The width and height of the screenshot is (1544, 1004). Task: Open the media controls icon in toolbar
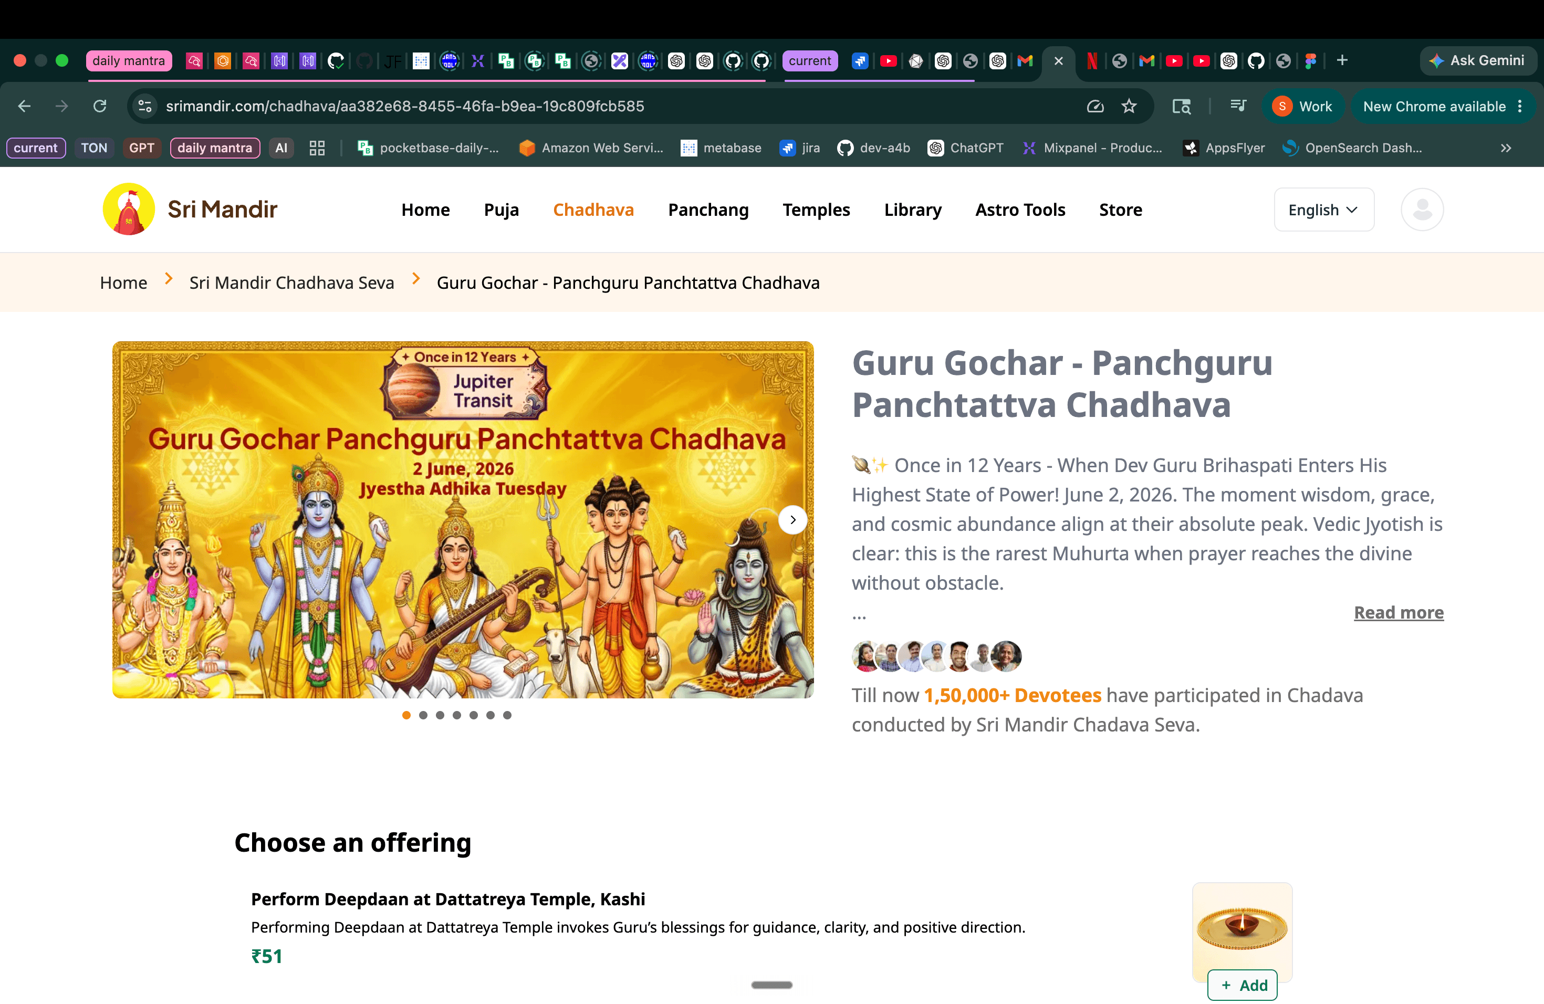1238,106
